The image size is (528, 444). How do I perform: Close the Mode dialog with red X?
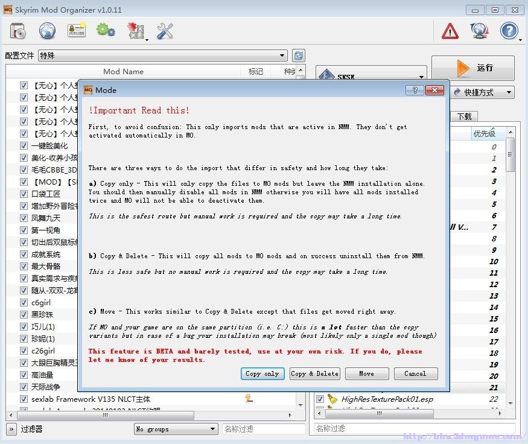click(x=434, y=90)
